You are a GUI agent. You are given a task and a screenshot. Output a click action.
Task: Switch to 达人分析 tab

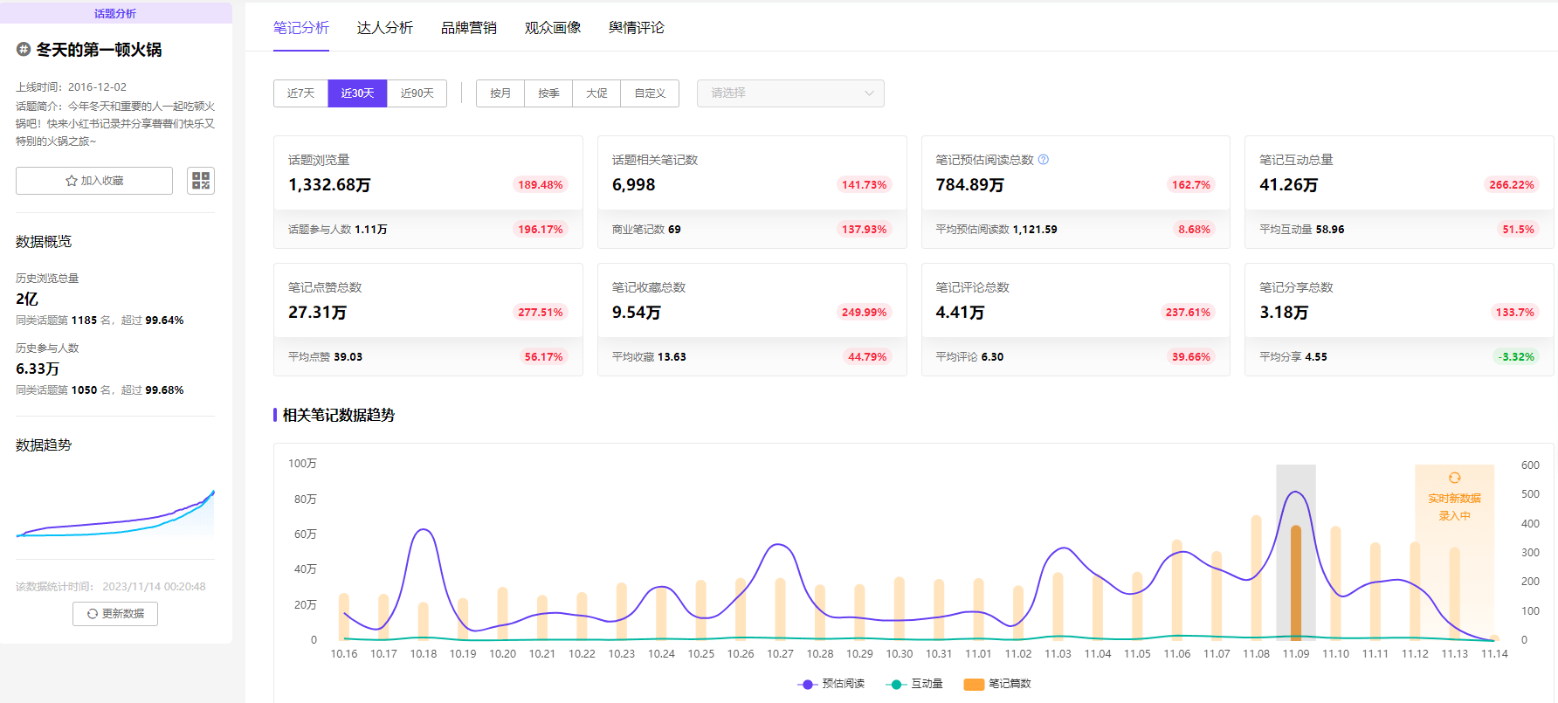pyautogui.click(x=385, y=28)
